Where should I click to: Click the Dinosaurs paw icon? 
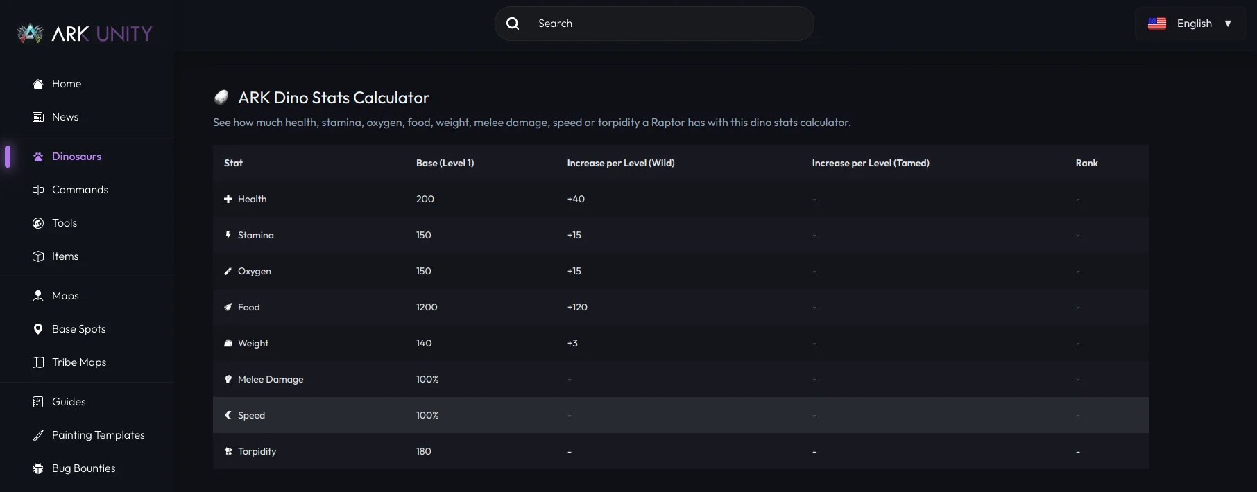(x=38, y=157)
